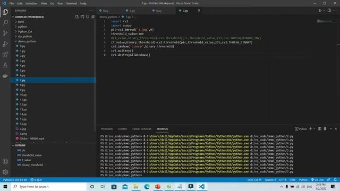340x191 pixels.
Task: Add a new terminal with plus icon
Action: [310, 128]
